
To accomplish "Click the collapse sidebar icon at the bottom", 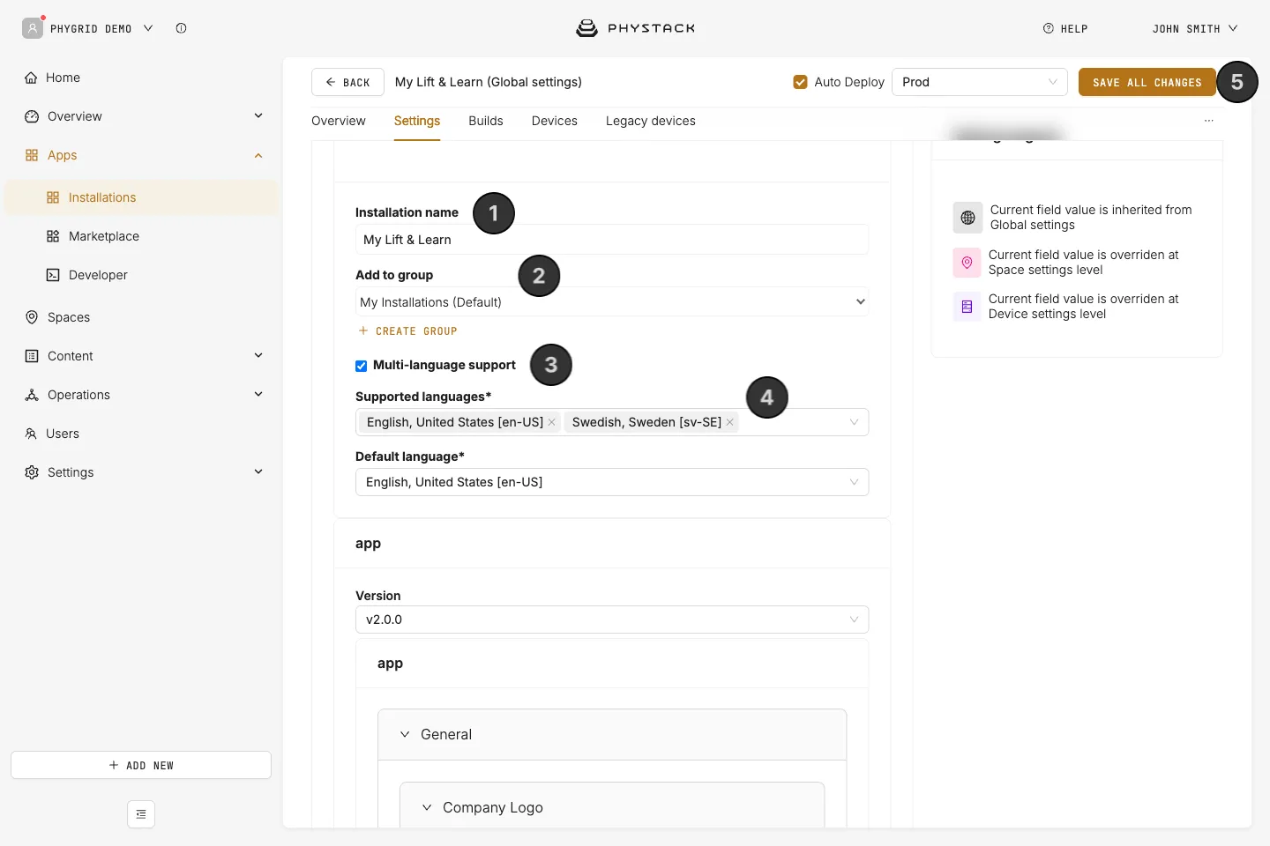I will click(x=141, y=814).
